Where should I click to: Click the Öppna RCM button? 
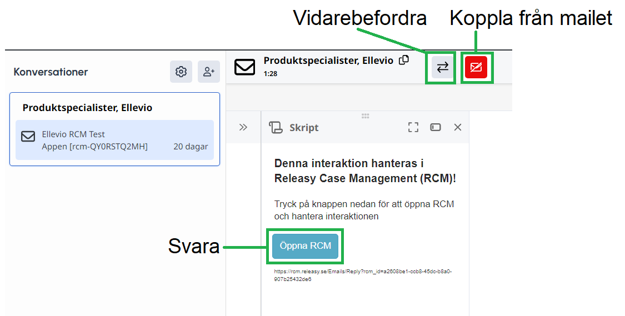click(x=306, y=246)
